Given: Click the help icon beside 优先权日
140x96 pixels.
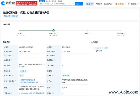Looking at the screenshot, I should point(54,60).
